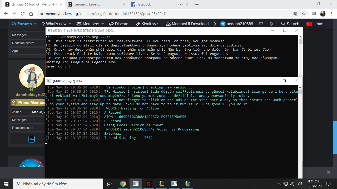
Task: Close the League of Legends tab
Action: pos(124,4)
